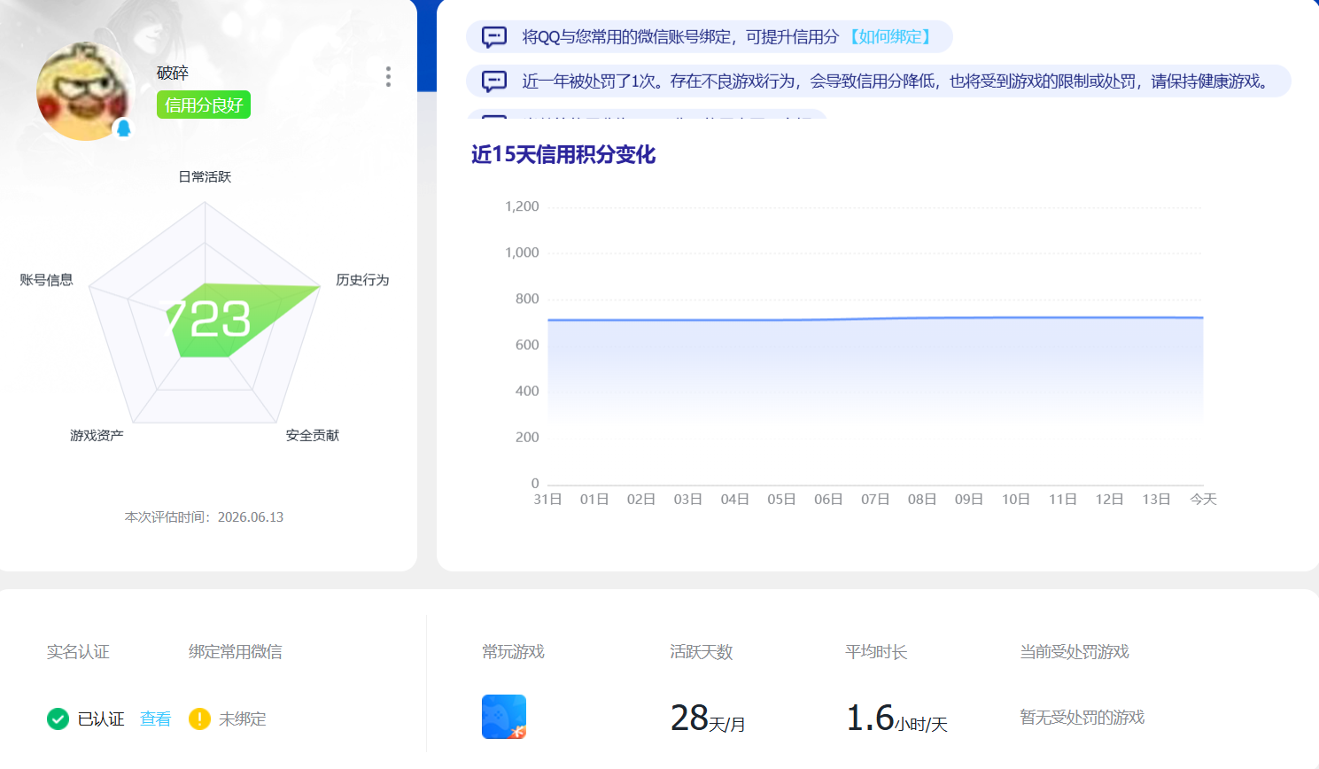Click the 723 credit score on radar chart

click(x=210, y=319)
